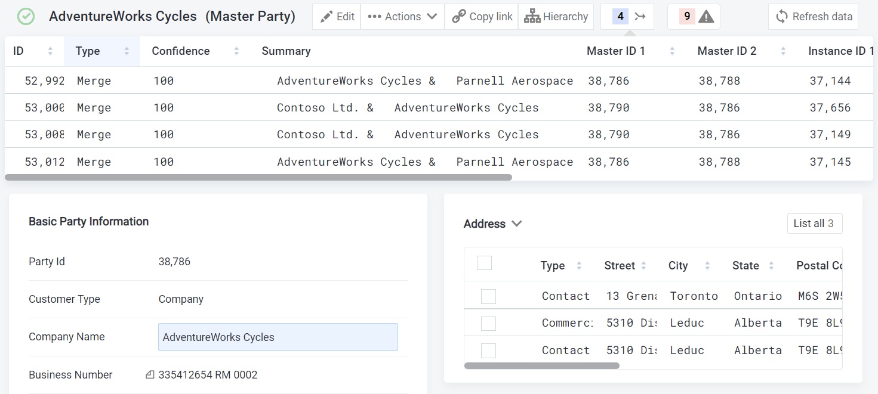Click the merge proposals count badge
The height and width of the screenshot is (394, 878).
pyautogui.click(x=627, y=17)
